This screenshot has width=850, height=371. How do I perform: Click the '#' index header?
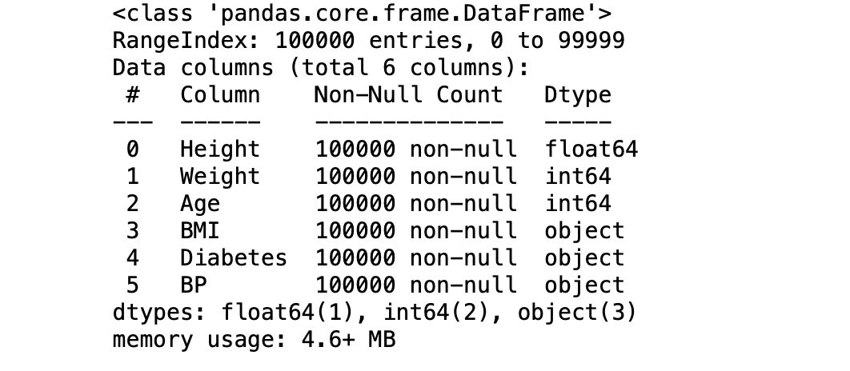tap(133, 95)
